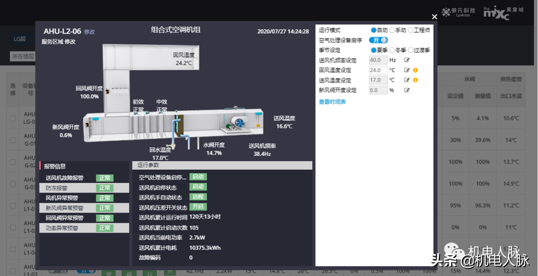The width and height of the screenshot is (538, 276).
Task: Click 回风温度 24.2℃ reading
Action: pyautogui.click(x=183, y=59)
